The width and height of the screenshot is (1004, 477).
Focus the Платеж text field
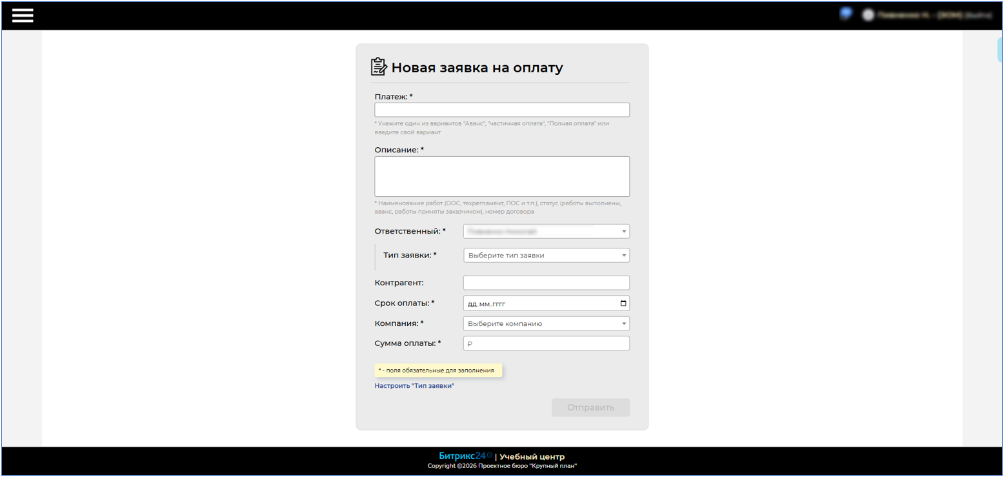click(502, 110)
